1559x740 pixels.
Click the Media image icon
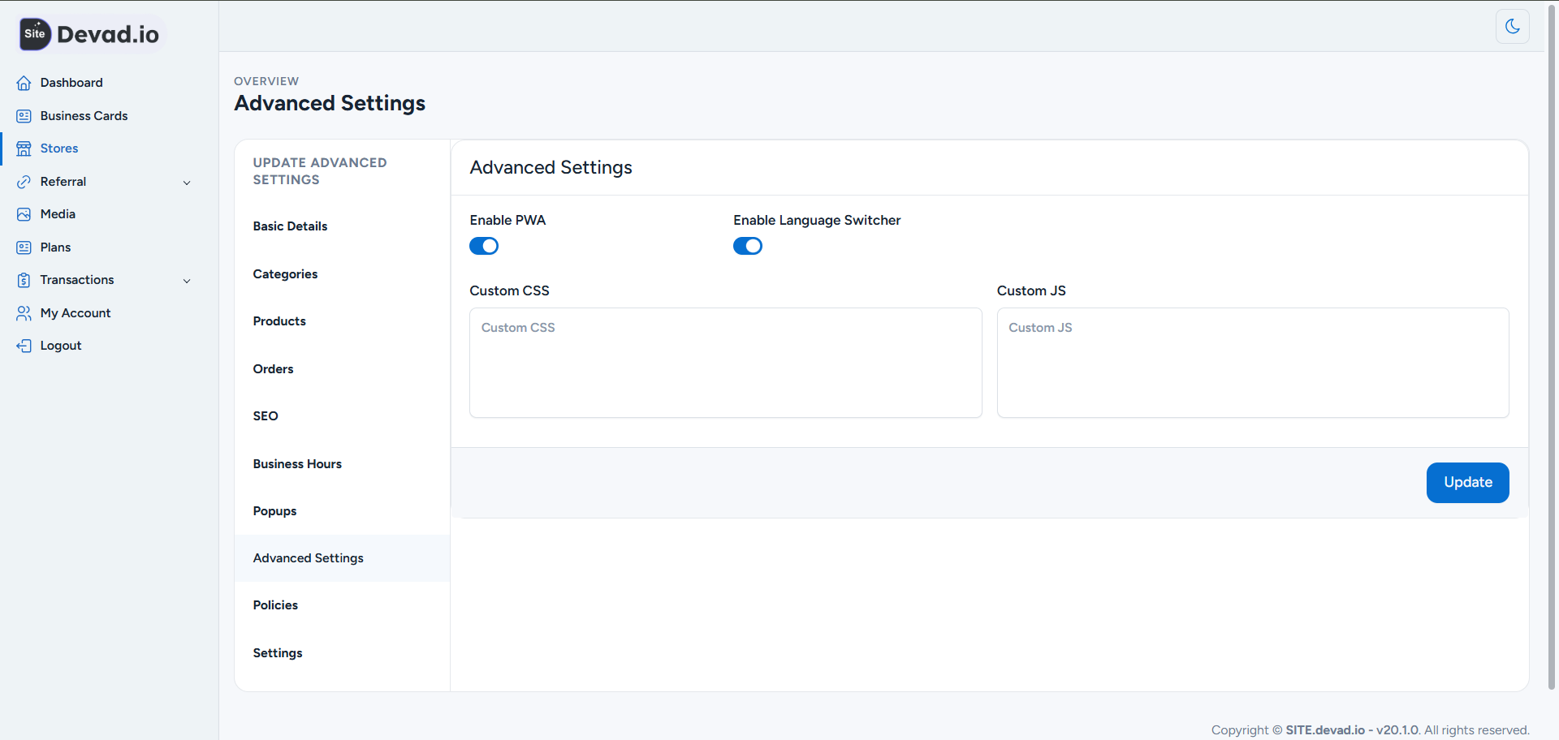click(24, 213)
